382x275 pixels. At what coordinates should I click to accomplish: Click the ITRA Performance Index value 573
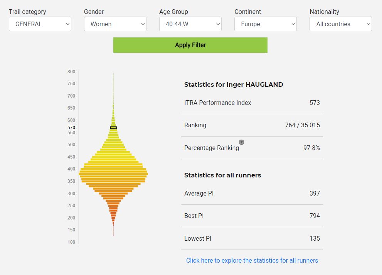(x=315, y=103)
